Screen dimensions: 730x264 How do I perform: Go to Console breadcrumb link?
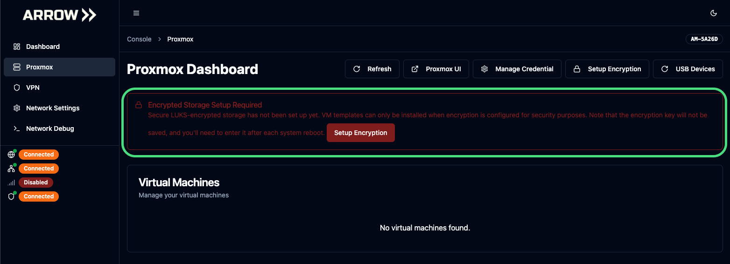point(139,39)
